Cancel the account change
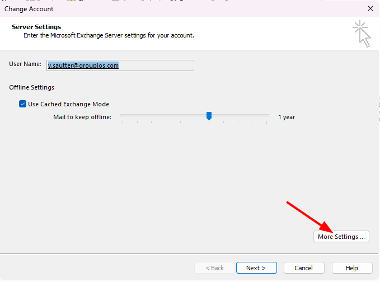This screenshot has height=282, width=380. click(x=304, y=268)
